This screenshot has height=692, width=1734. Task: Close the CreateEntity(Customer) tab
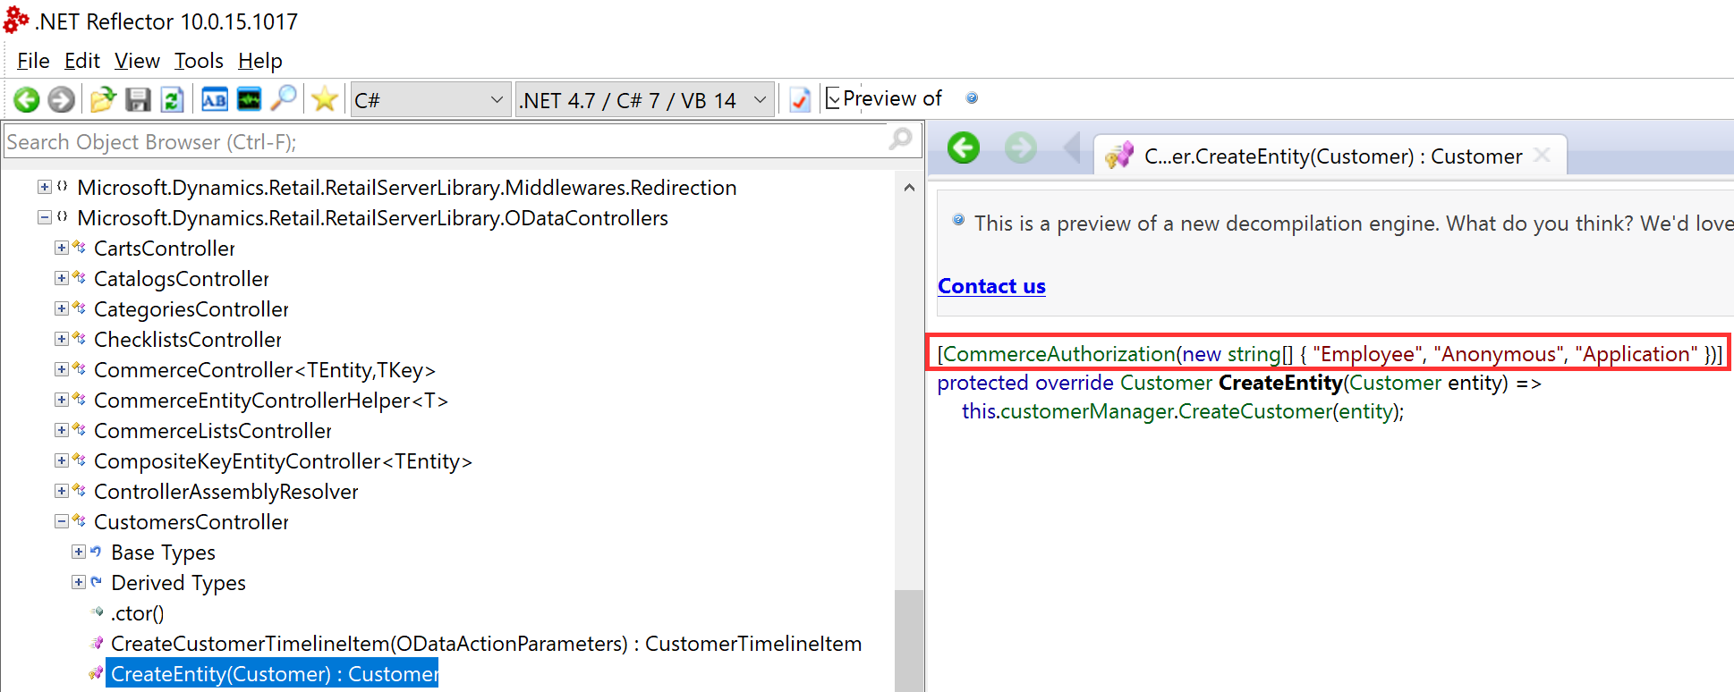1542,155
